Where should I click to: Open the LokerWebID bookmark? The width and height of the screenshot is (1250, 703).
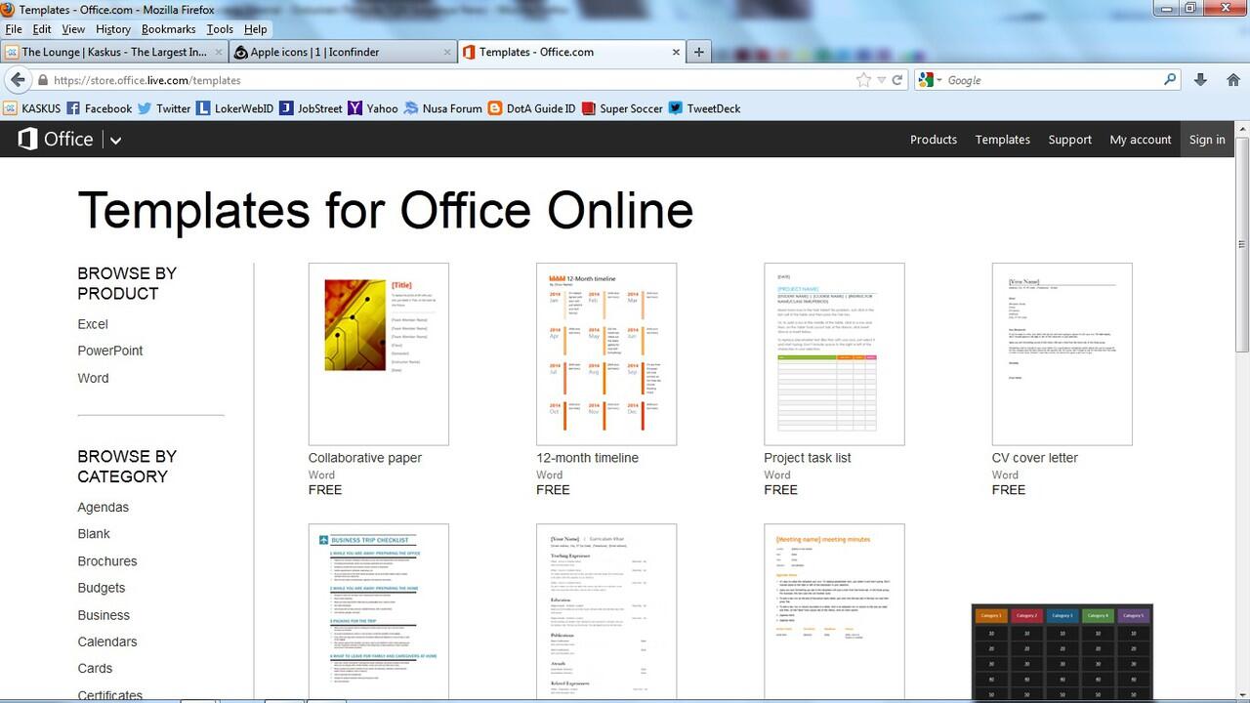click(235, 108)
